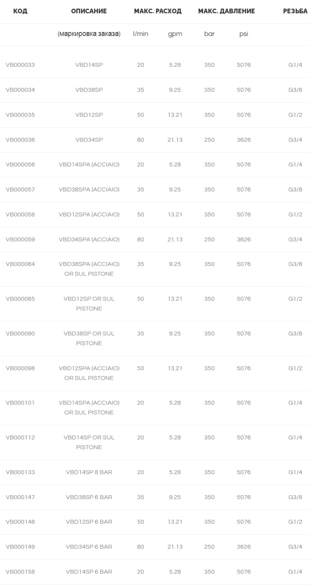Click the ОПИСАНИЕ column header

pyautogui.click(x=89, y=11)
